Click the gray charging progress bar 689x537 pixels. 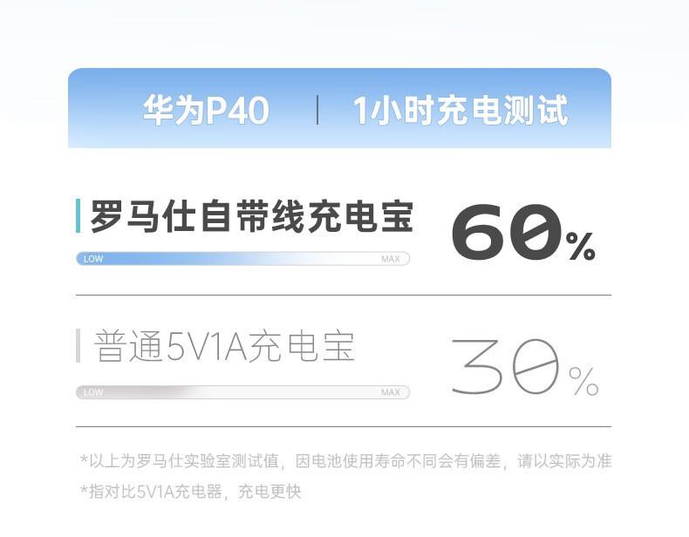pos(243,392)
